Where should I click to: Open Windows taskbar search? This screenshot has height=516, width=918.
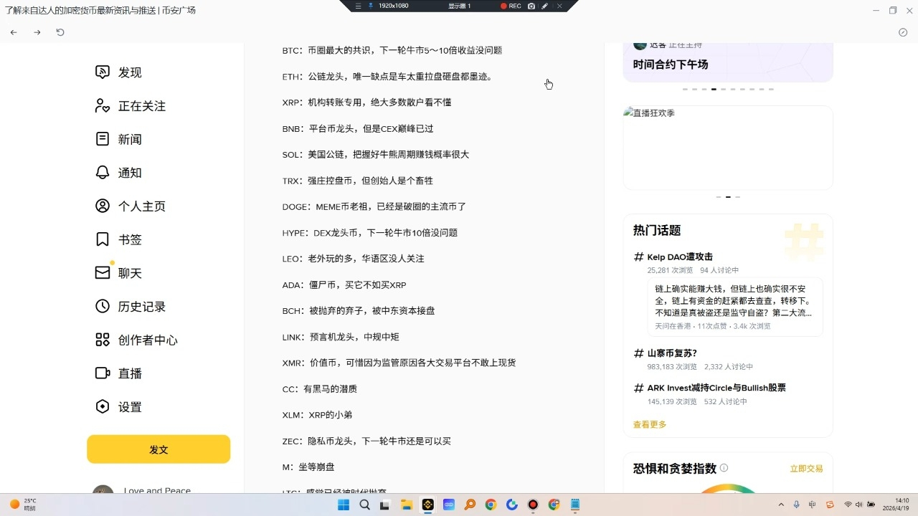click(364, 505)
